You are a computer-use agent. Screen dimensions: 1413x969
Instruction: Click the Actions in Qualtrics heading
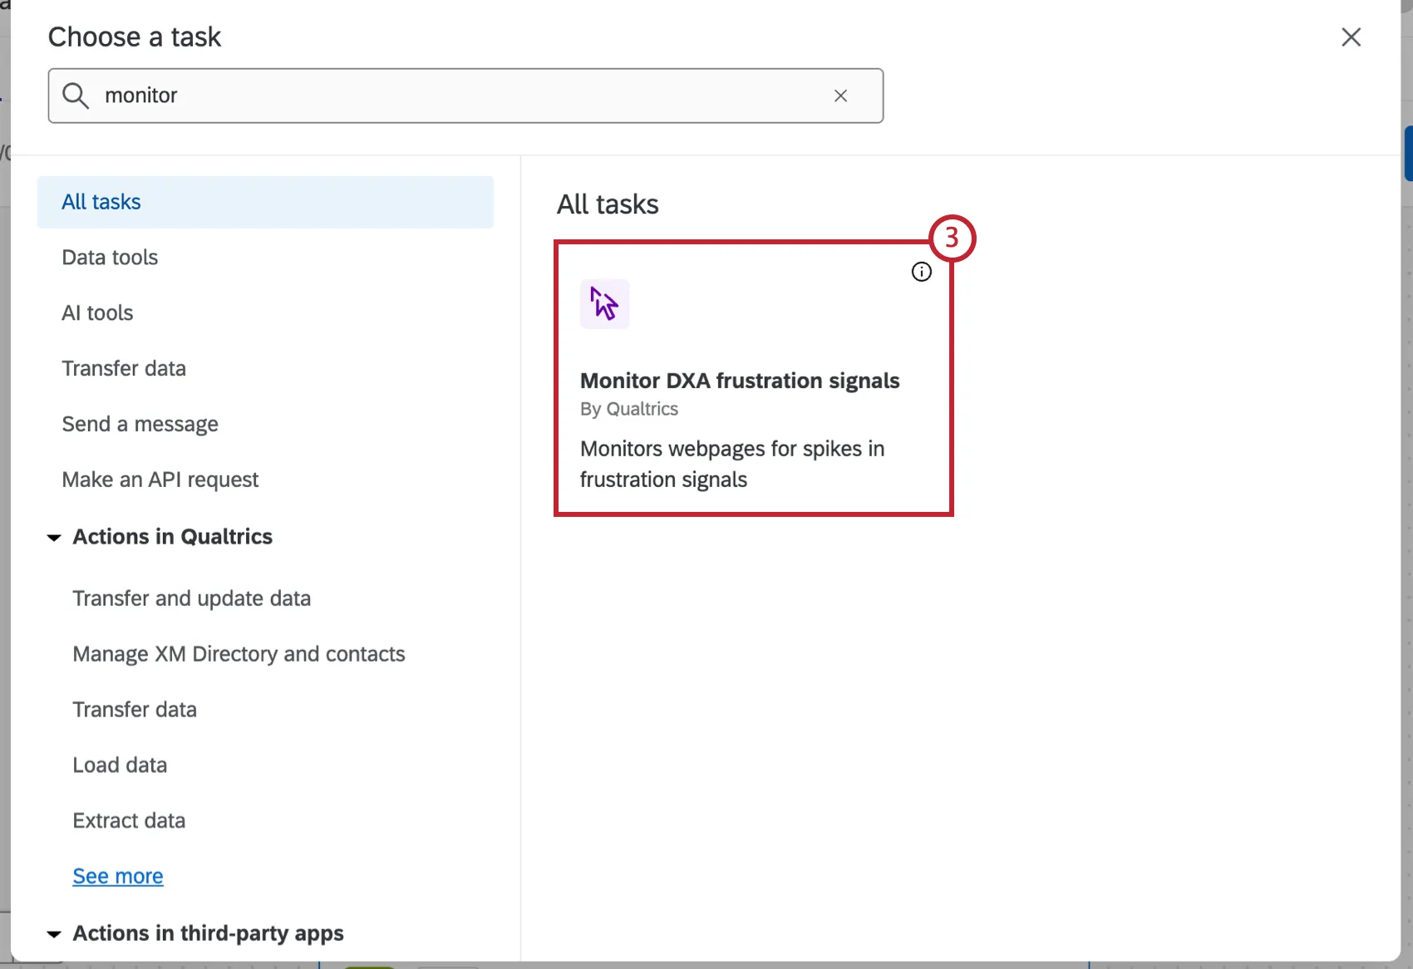(172, 537)
